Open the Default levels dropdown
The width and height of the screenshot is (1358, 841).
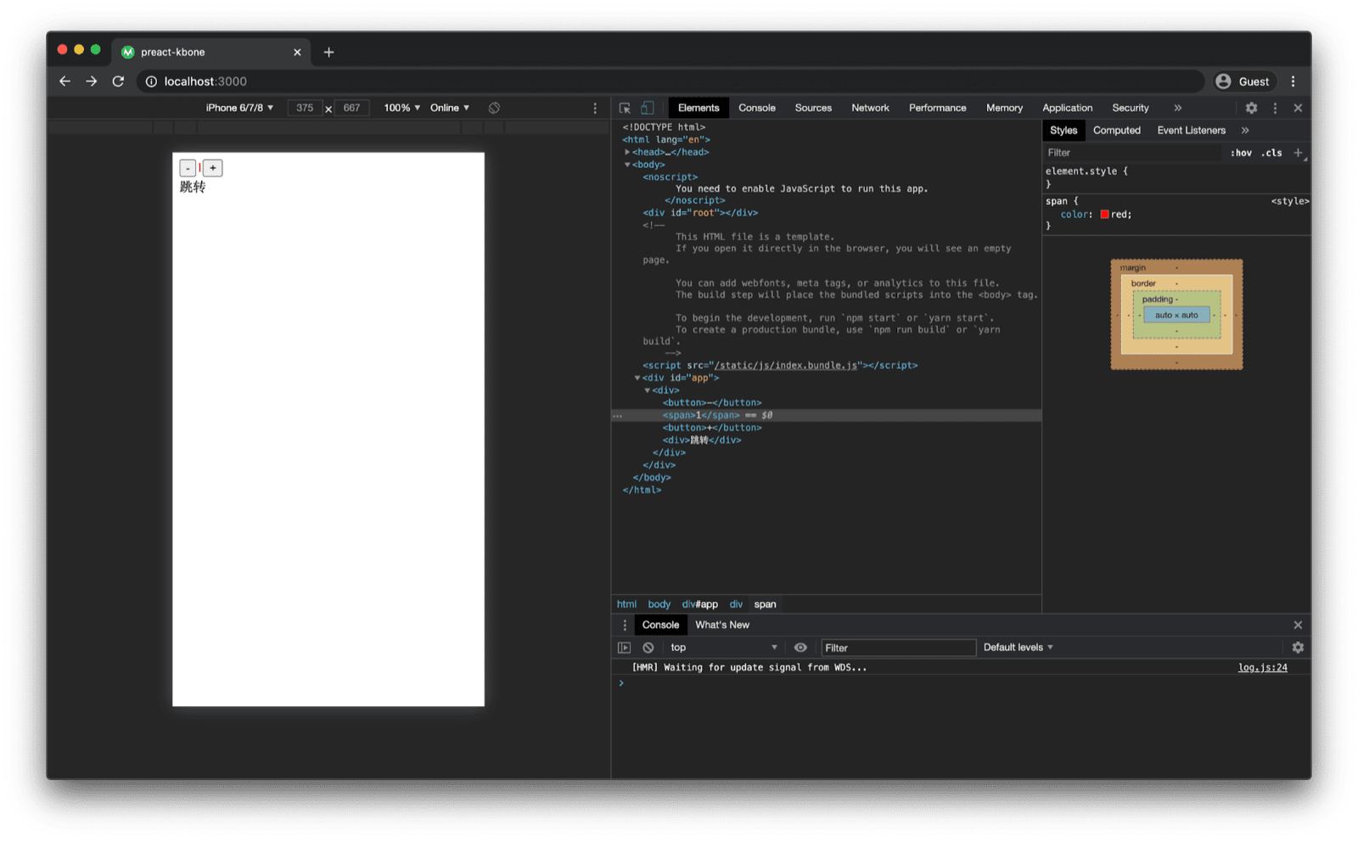[1017, 647]
